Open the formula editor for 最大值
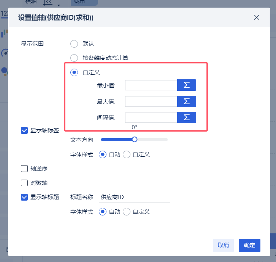Image resolution: width=276 pixels, height=262 pixels. (186, 101)
